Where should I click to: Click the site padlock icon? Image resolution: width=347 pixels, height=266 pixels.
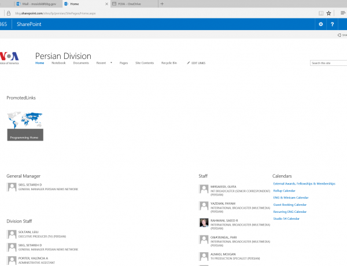point(9,13)
